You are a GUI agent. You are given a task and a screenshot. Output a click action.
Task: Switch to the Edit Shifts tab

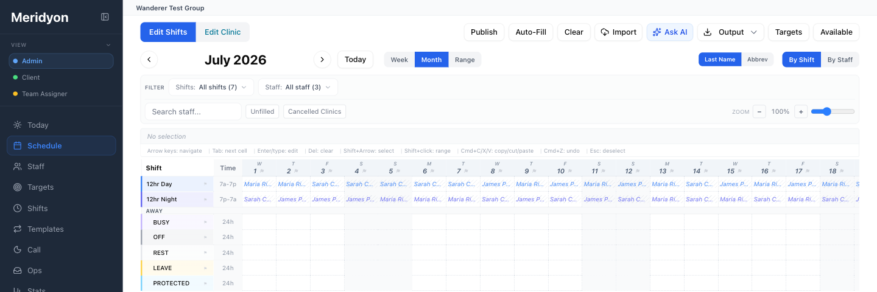(x=168, y=32)
